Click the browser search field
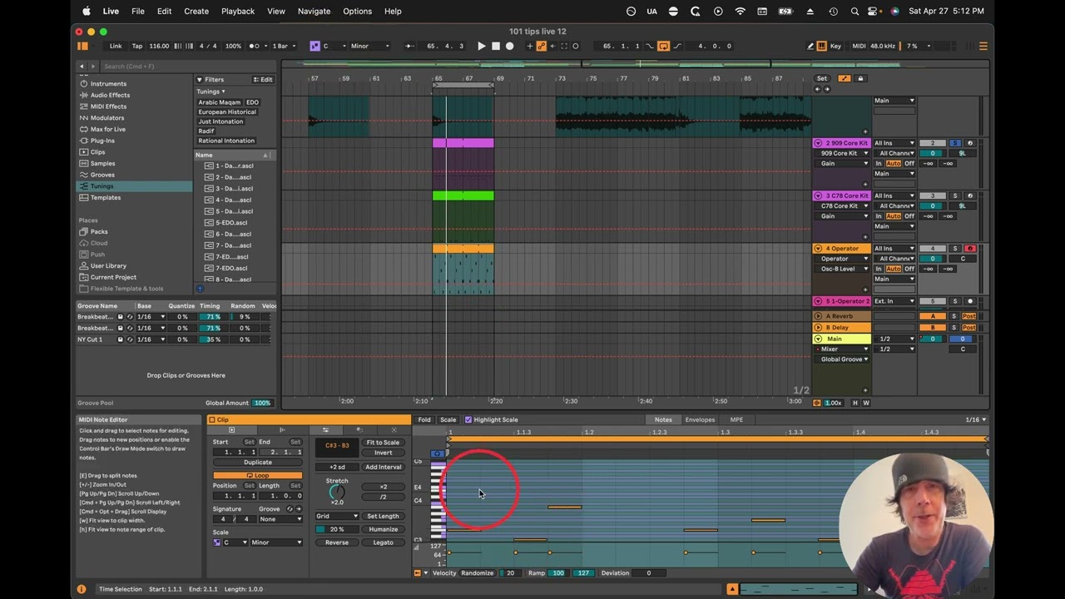This screenshot has height=599, width=1065. [x=187, y=66]
